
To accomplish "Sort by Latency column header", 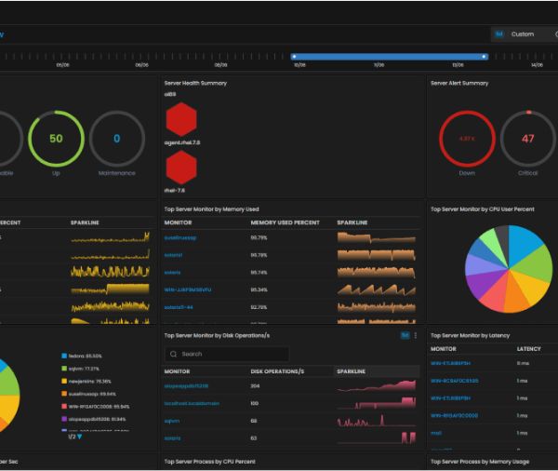I will (x=528, y=349).
